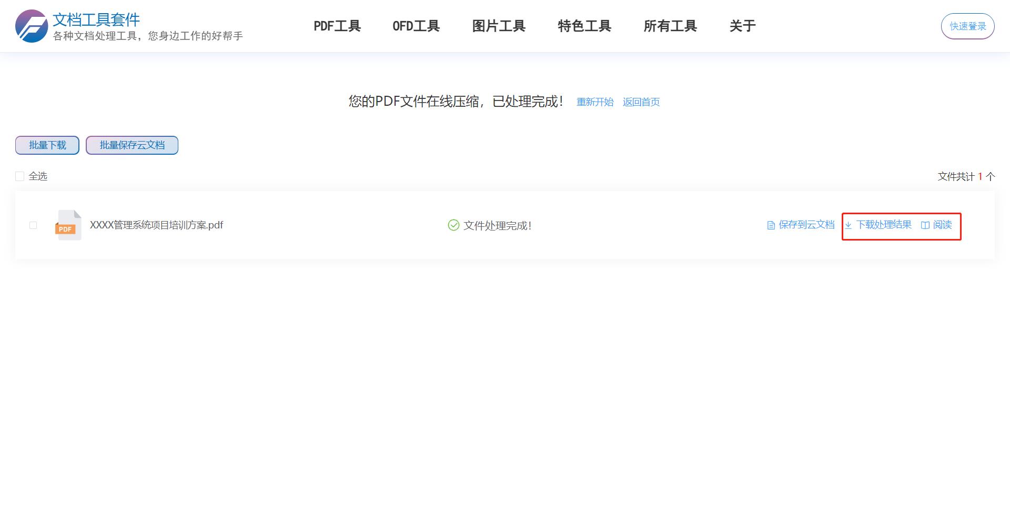
Task: Select the 所有工具 menu item
Action: pyautogui.click(x=670, y=25)
